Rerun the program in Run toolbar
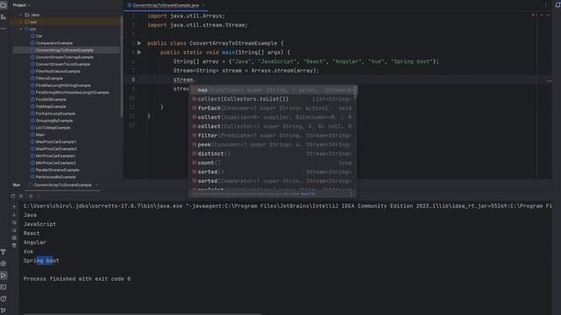Image resolution: width=561 pixels, height=315 pixels. point(13,196)
